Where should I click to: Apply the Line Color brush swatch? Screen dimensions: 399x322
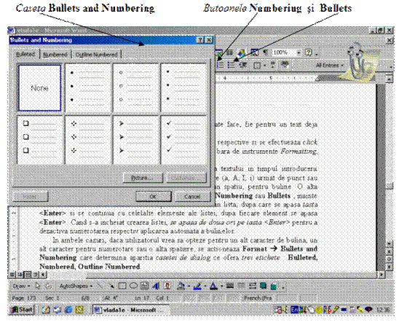(x=197, y=286)
